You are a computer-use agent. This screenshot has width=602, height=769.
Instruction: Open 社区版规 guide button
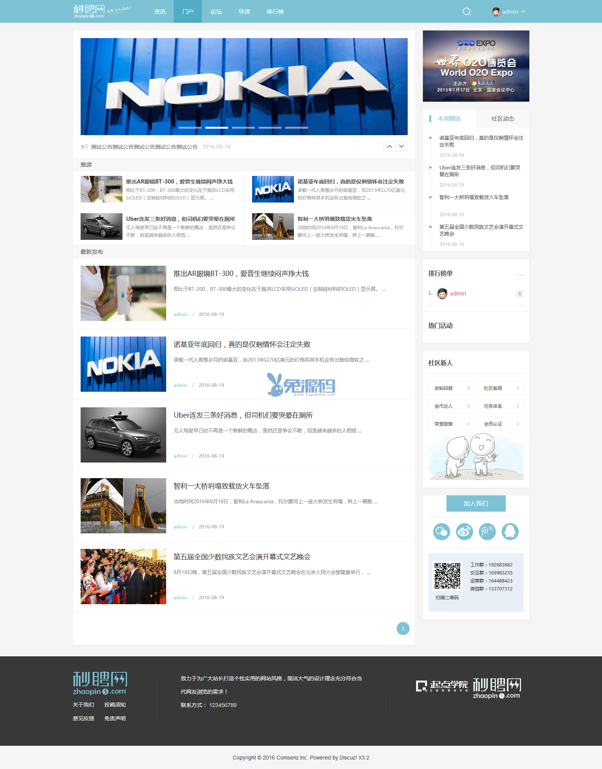(x=501, y=388)
